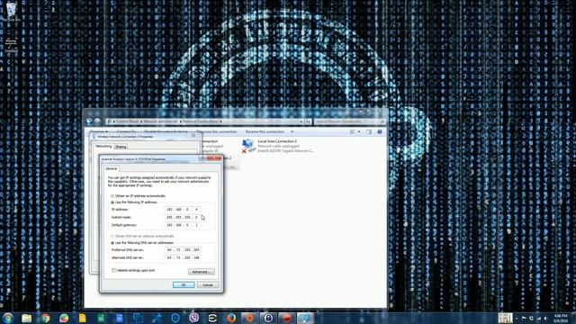Click Cancel in IPv4 Properties dialog
Screen dimensions: 576x324
tap(208, 285)
